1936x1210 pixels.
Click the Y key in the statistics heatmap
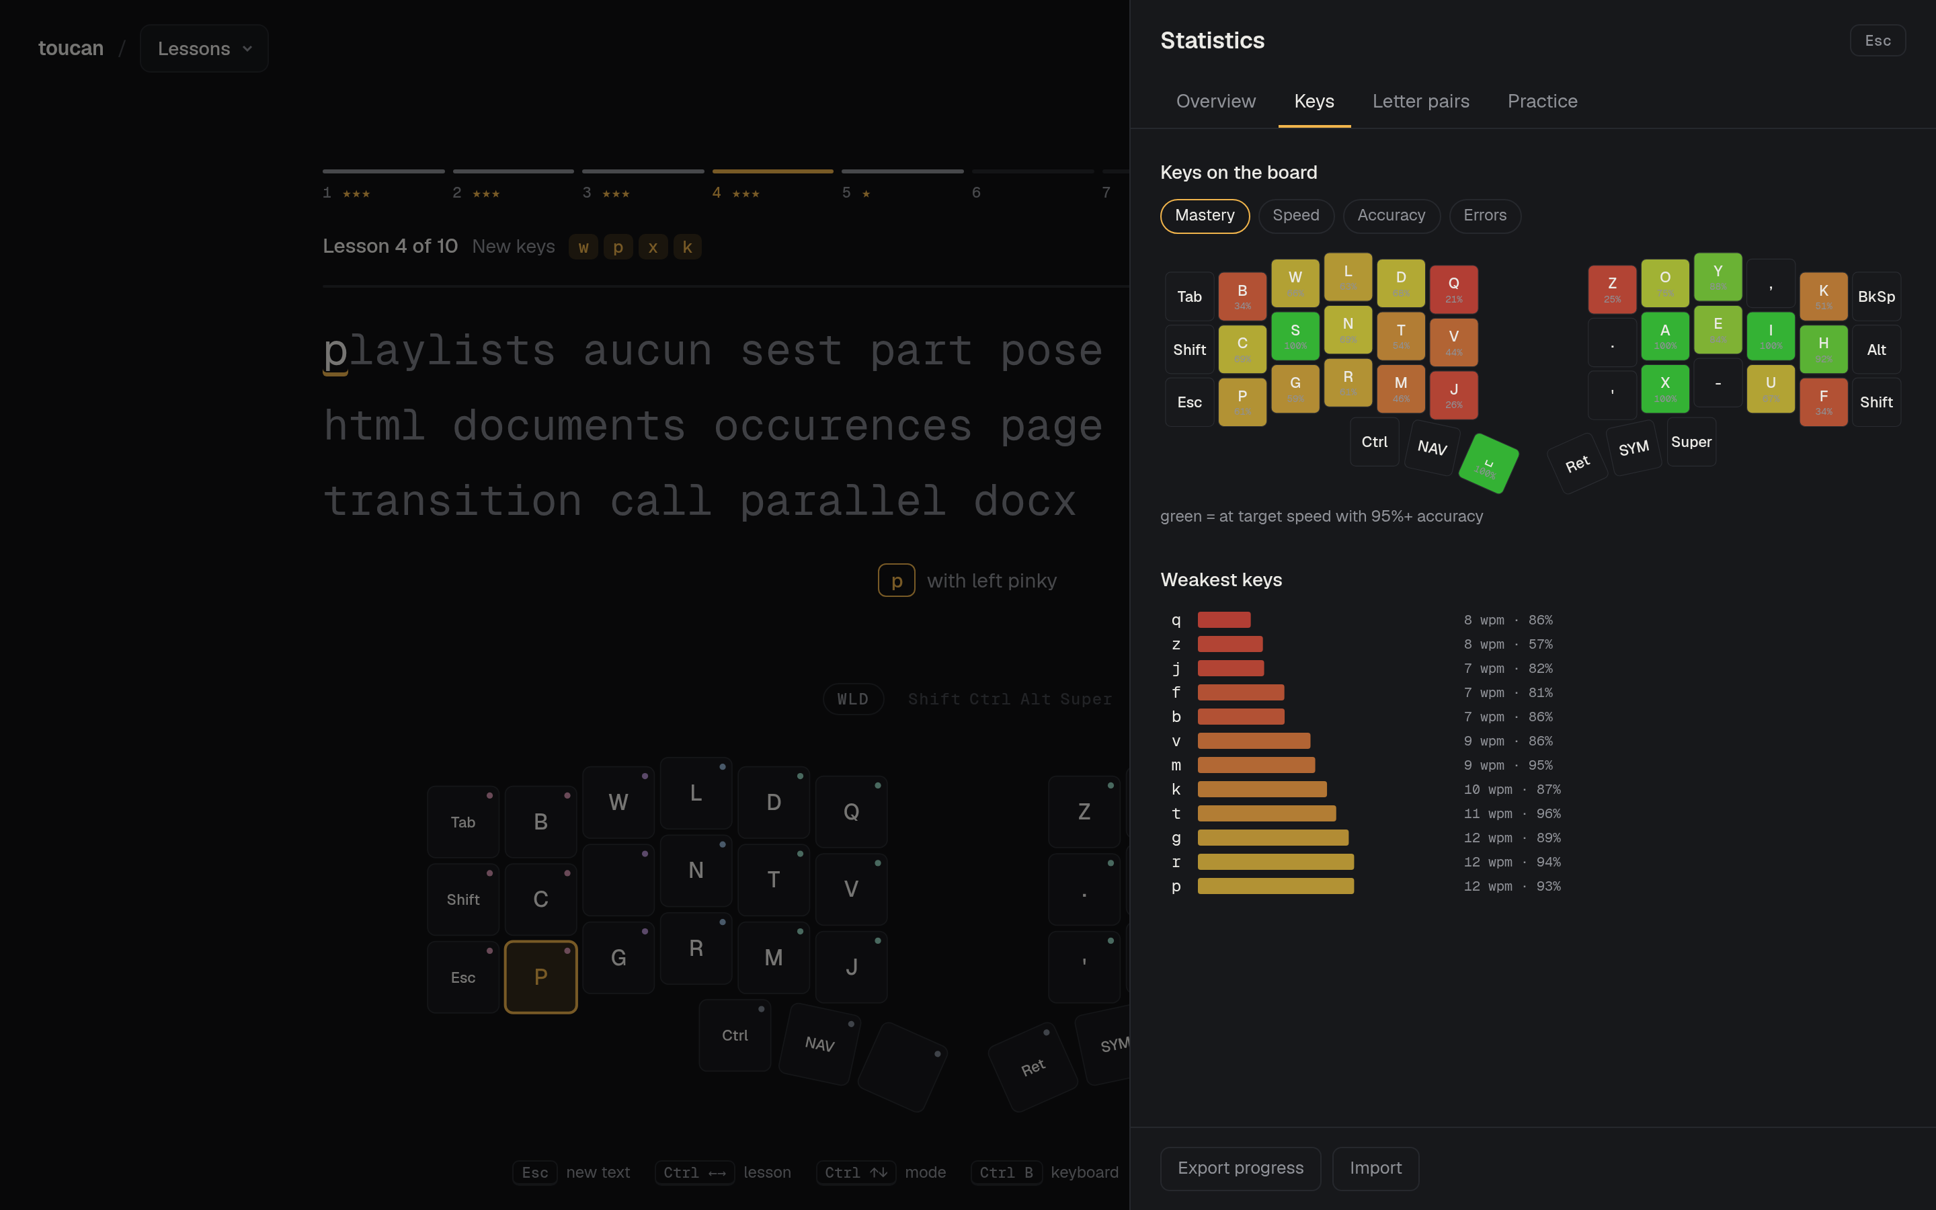[1718, 277]
